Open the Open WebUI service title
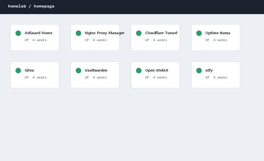This screenshot has height=161, width=264. (x=157, y=70)
